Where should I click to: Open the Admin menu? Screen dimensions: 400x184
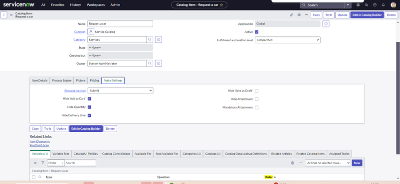[x=115, y=5]
